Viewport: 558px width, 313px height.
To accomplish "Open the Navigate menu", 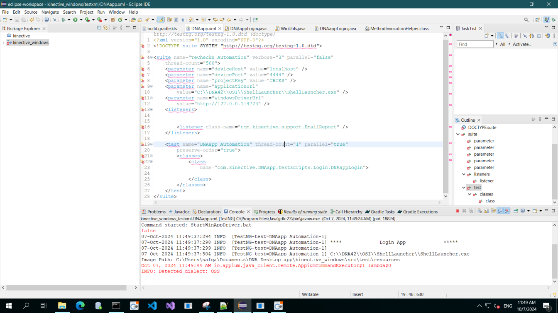I will coord(50,12).
